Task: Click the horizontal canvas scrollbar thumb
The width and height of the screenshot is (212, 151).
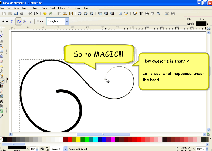Action: point(103,134)
